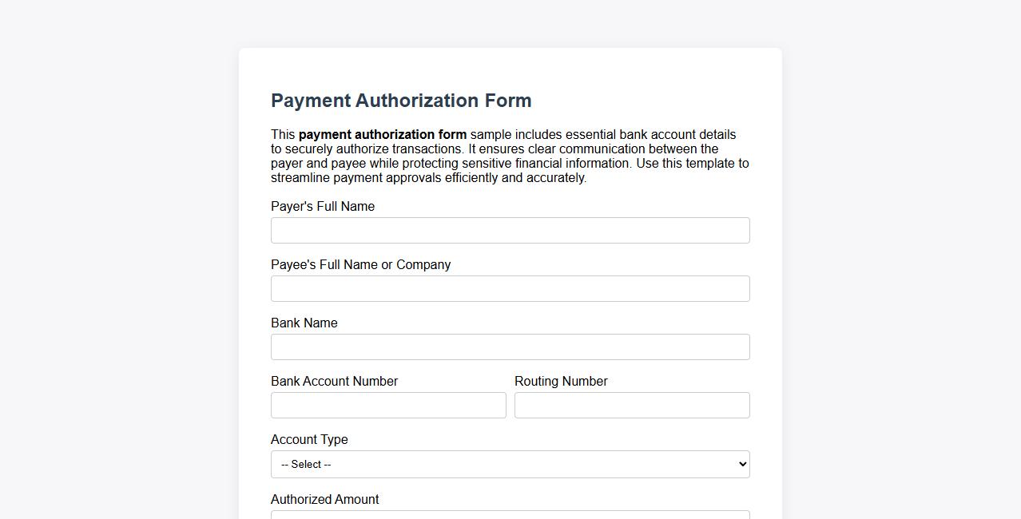Screen dimensions: 1021x519
Task: Click the Payment Authorization Form heading
Action: point(401,101)
